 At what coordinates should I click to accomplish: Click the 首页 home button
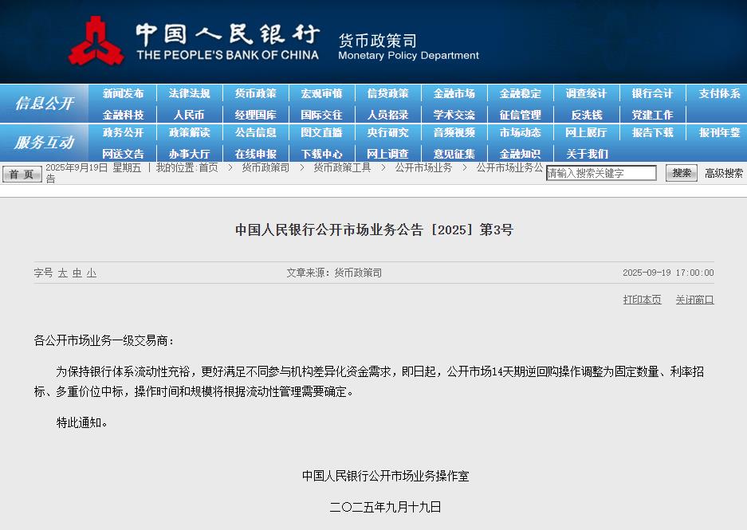[x=22, y=174]
